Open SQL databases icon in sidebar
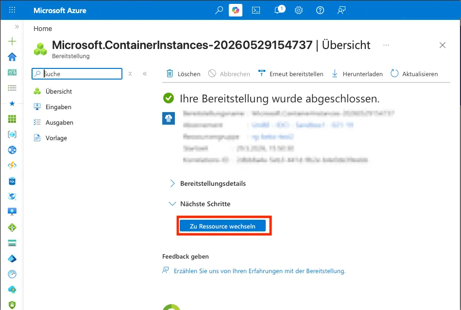This screenshot has width=461, height=310. click(x=12, y=181)
